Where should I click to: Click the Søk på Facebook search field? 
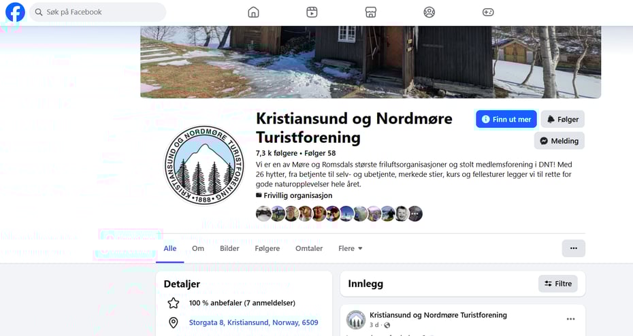98,12
